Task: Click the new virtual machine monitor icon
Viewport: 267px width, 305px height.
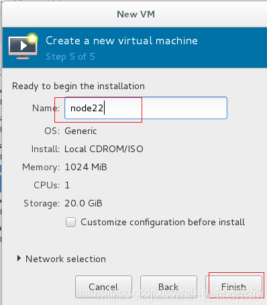Action: pos(23,46)
